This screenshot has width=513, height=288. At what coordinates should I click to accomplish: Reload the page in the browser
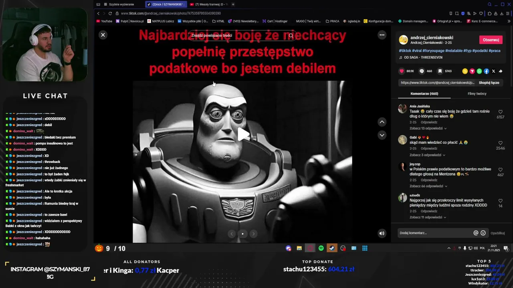110,13
